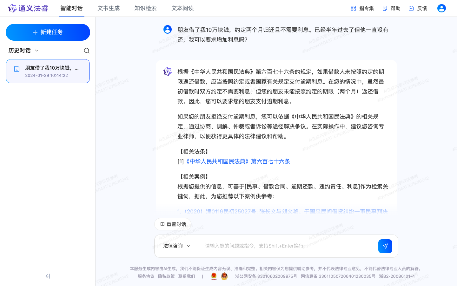457x286 pixels.
Task: Expand the 历史对话 dropdown
Action: click(36, 50)
